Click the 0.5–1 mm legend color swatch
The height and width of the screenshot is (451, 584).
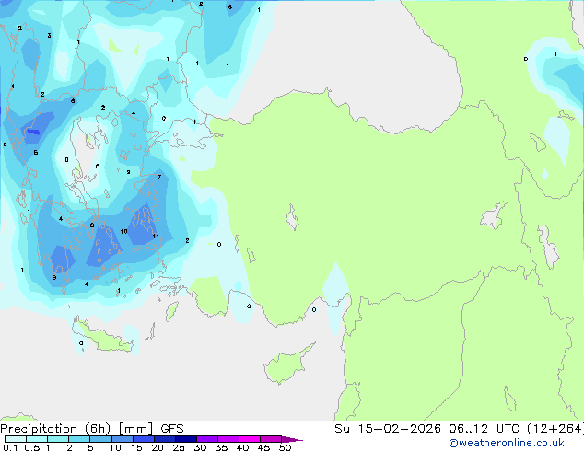pos(37,439)
